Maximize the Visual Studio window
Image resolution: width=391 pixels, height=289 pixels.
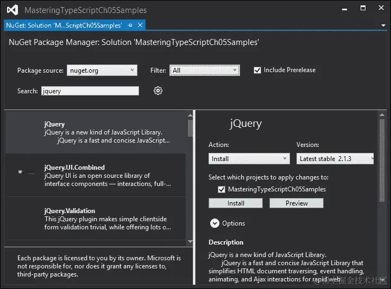363,8
